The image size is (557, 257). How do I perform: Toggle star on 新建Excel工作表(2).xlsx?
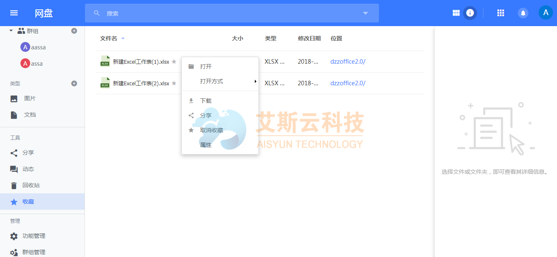(x=174, y=83)
